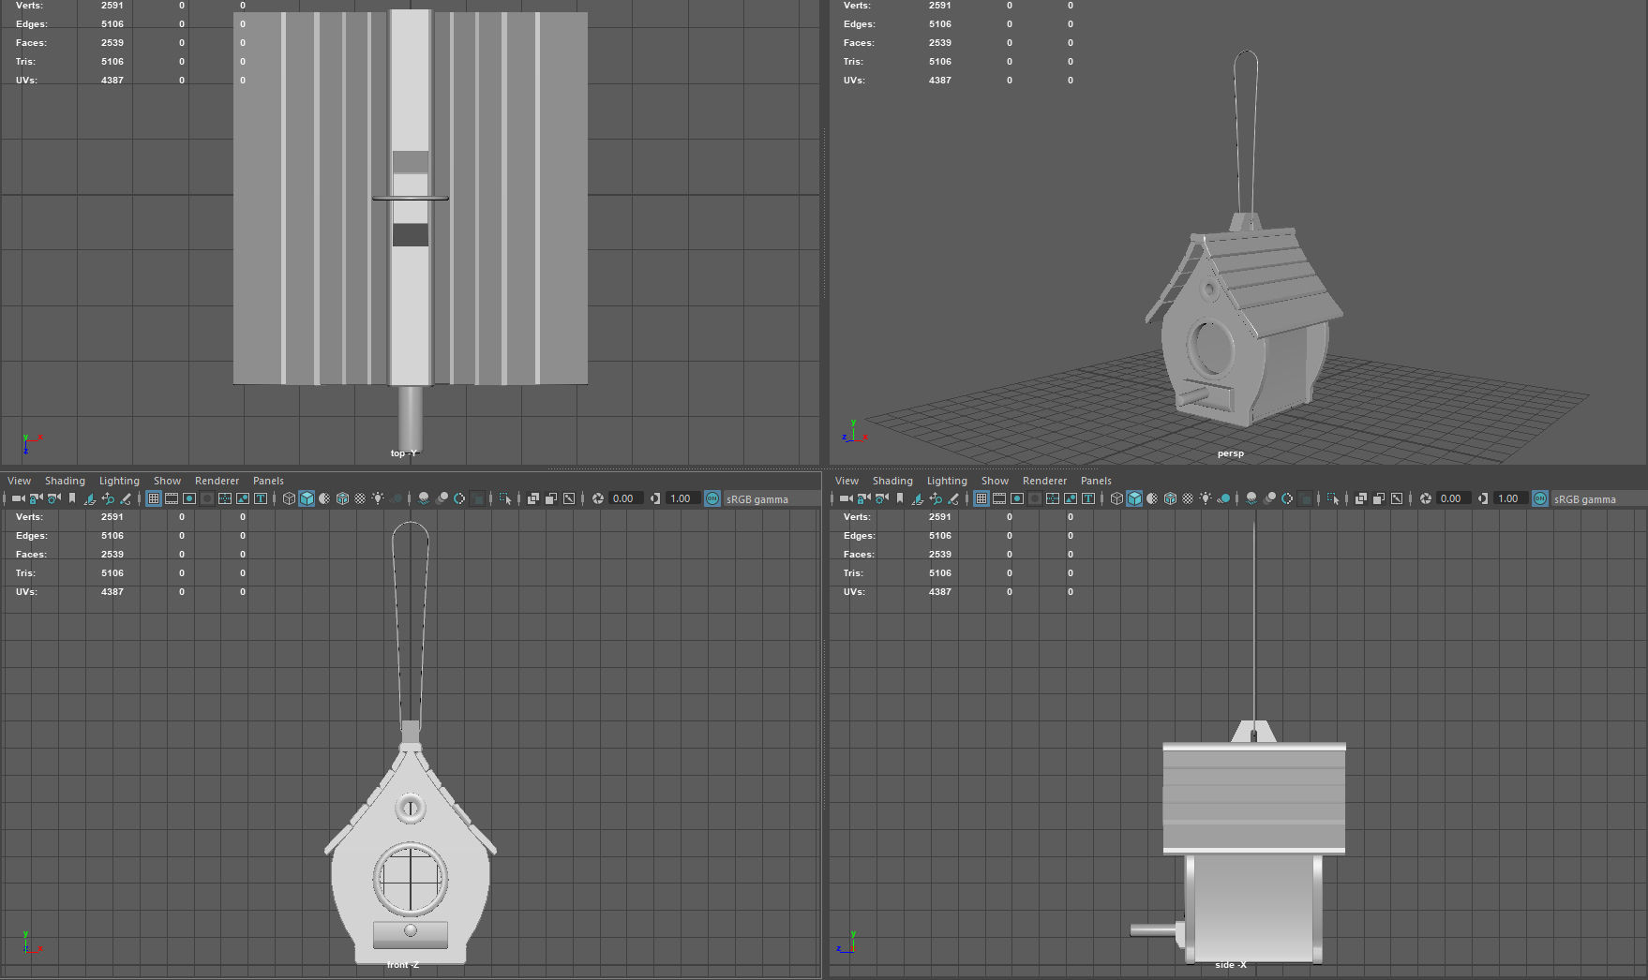Screen dimensions: 1648x980
Task: Click Select Camera icon in side view toolbar
Action: click(x=846, y=498)
